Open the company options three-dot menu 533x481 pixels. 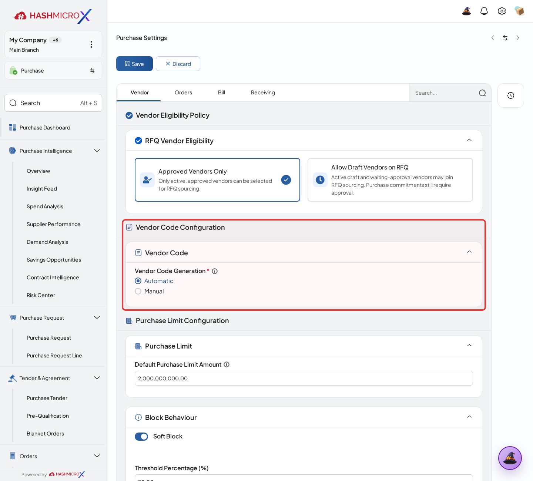click(x=91, y=44)
